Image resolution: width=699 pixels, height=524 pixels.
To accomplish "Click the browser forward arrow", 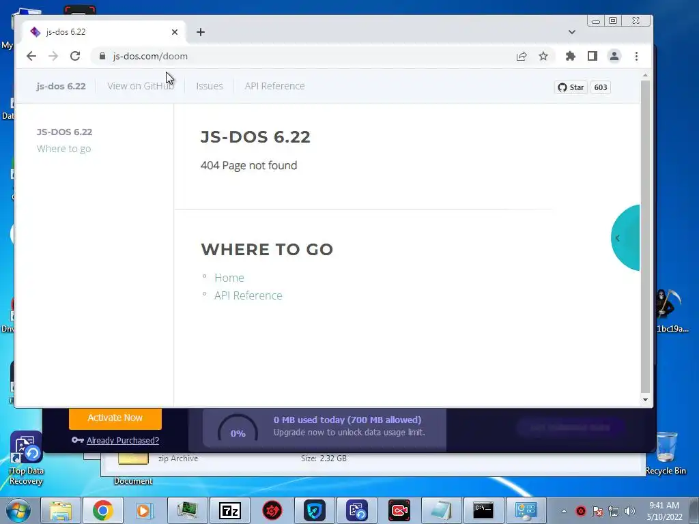I will pyautogui.click(x=53, y=56).
